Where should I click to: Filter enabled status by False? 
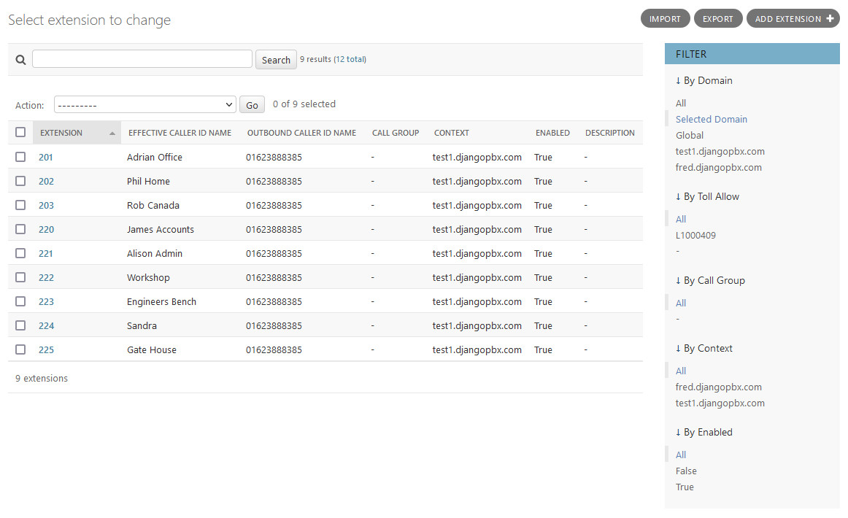coord(686,471)
